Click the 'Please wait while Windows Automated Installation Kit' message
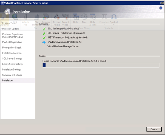165x135 pixels. click(x=74, y=61)
